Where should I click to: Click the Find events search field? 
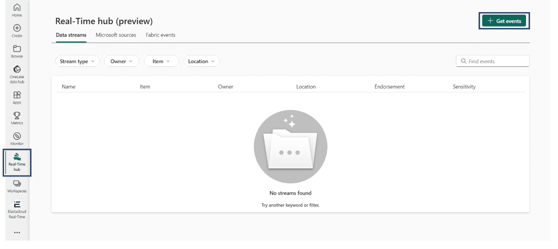click(x=492, y=61)
